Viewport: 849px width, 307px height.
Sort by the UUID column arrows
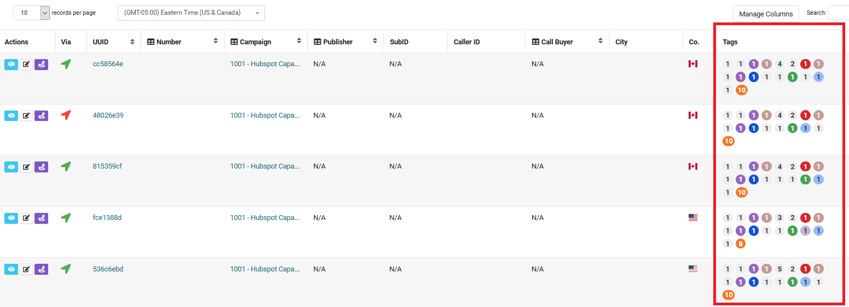coord(132,42)
